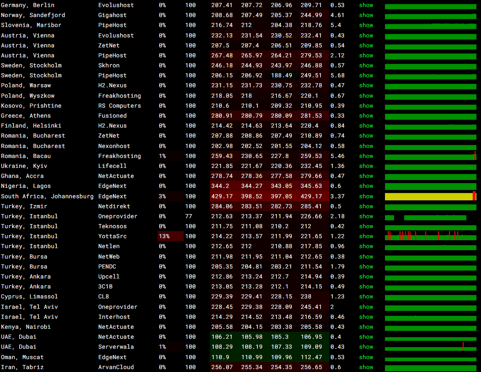
Task: Click show link for Finland, Helsinki H2.Nexus
Action: point(366,126)
